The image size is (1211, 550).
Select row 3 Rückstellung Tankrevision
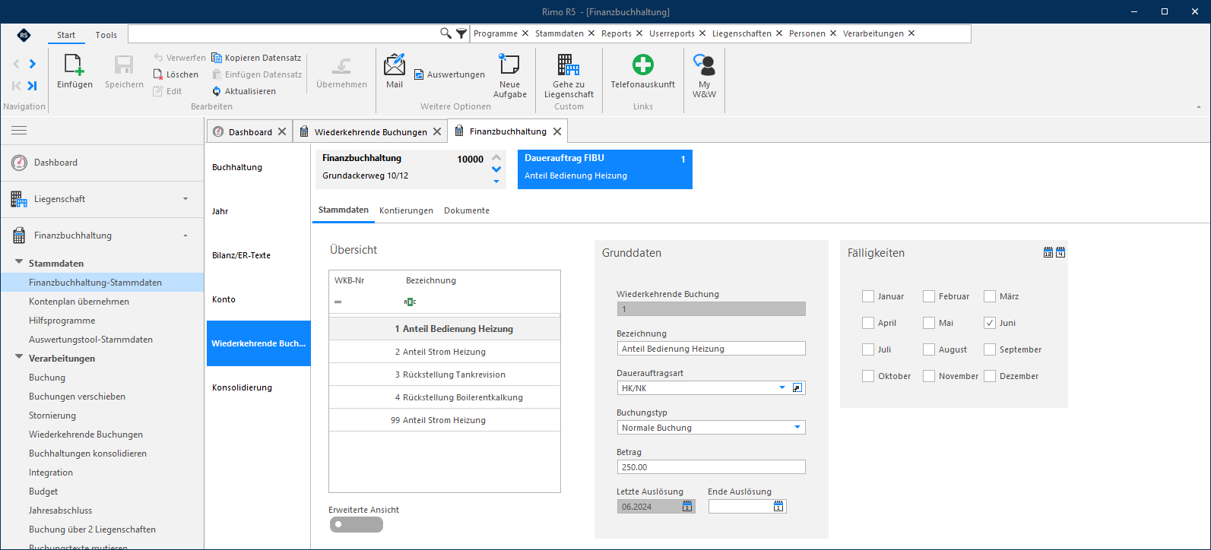445,375
